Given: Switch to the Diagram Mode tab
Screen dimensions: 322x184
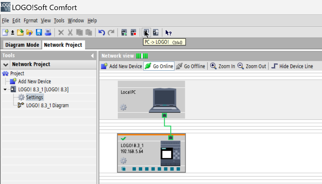Looking at the screenshot, I should [x=22, y=45].
